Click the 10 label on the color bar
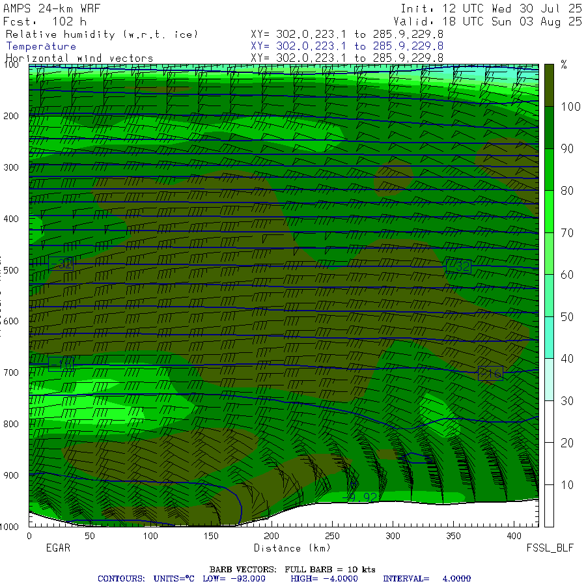The image size is (586, 586). coord(567,485)
